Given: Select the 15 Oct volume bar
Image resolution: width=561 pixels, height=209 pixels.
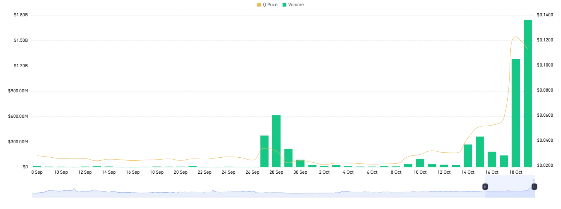Looking at the screenshot, I should pyautogui.click(x=480, y=152).
